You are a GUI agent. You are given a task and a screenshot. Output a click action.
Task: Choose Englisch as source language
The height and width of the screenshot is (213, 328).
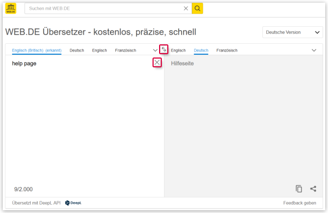click(x=99, y=50)
